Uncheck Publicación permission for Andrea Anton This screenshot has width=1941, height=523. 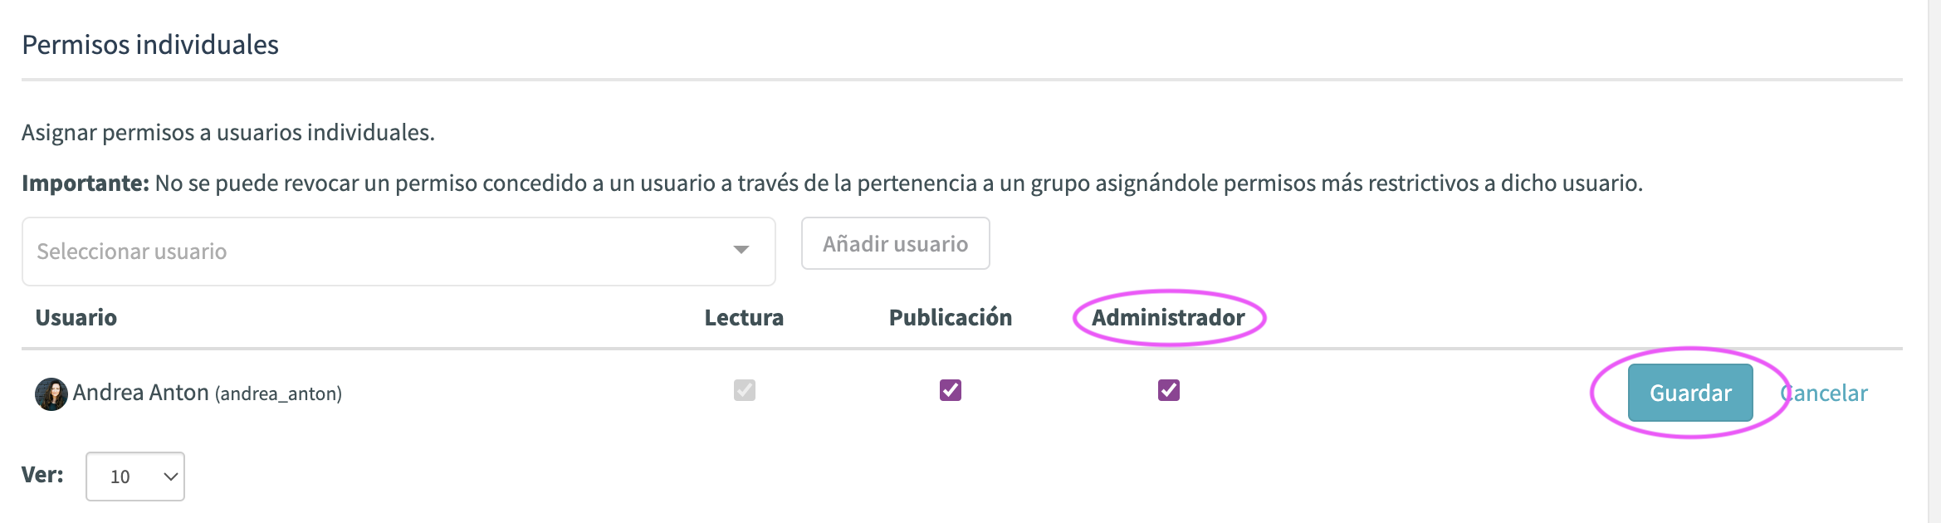tap(951, 390)
